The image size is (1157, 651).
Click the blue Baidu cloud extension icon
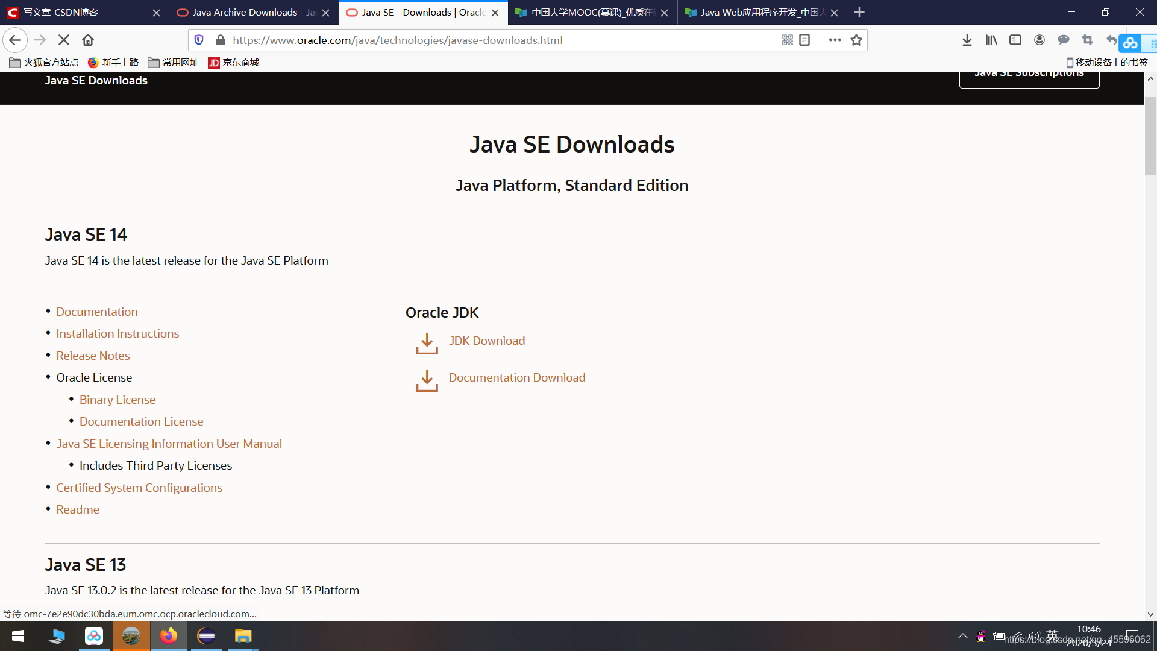click(x=1130, y=43)
